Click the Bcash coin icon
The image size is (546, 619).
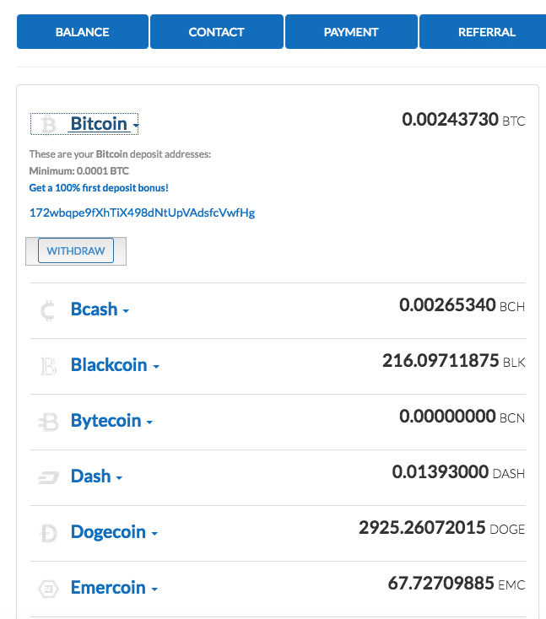(x=48, y=310)
